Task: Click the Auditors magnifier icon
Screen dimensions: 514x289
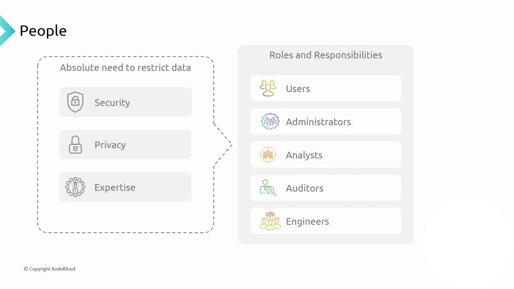Action: [268, 188]
